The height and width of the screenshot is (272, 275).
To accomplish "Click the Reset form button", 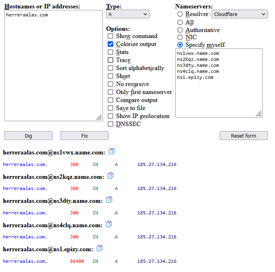I will [x=243, y=136].
